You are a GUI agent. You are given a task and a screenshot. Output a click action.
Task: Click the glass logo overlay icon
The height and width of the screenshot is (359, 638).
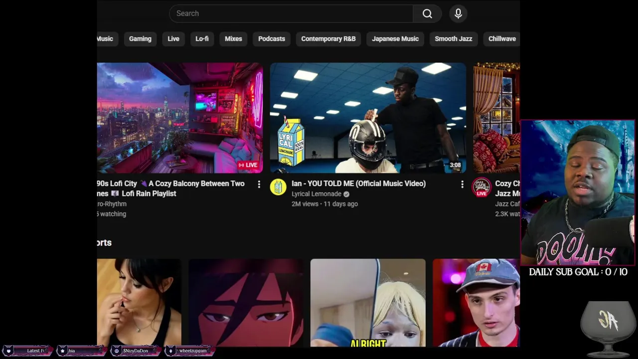[608, 329]
